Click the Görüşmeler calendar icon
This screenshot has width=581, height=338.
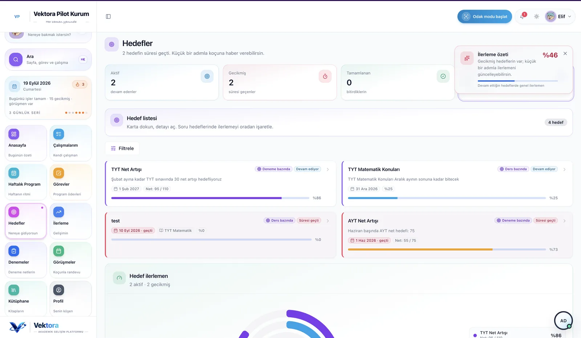point(58,251)
